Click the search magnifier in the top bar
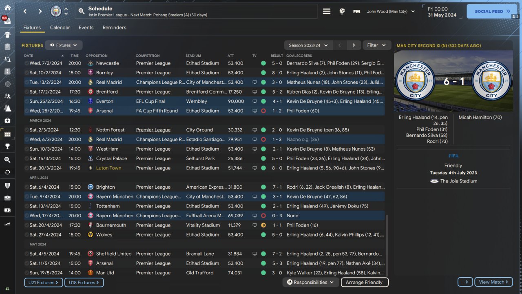The height and width of the screenshot is (294, 522). pyautogui.click(x=82, y=11)
